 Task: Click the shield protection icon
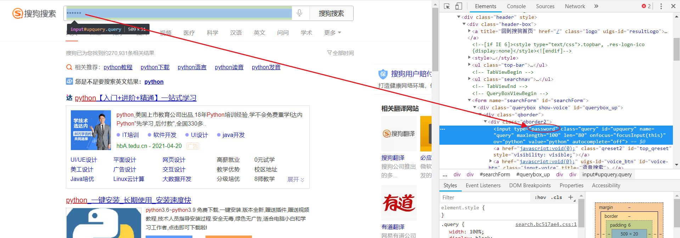click(x=383, y=74)
